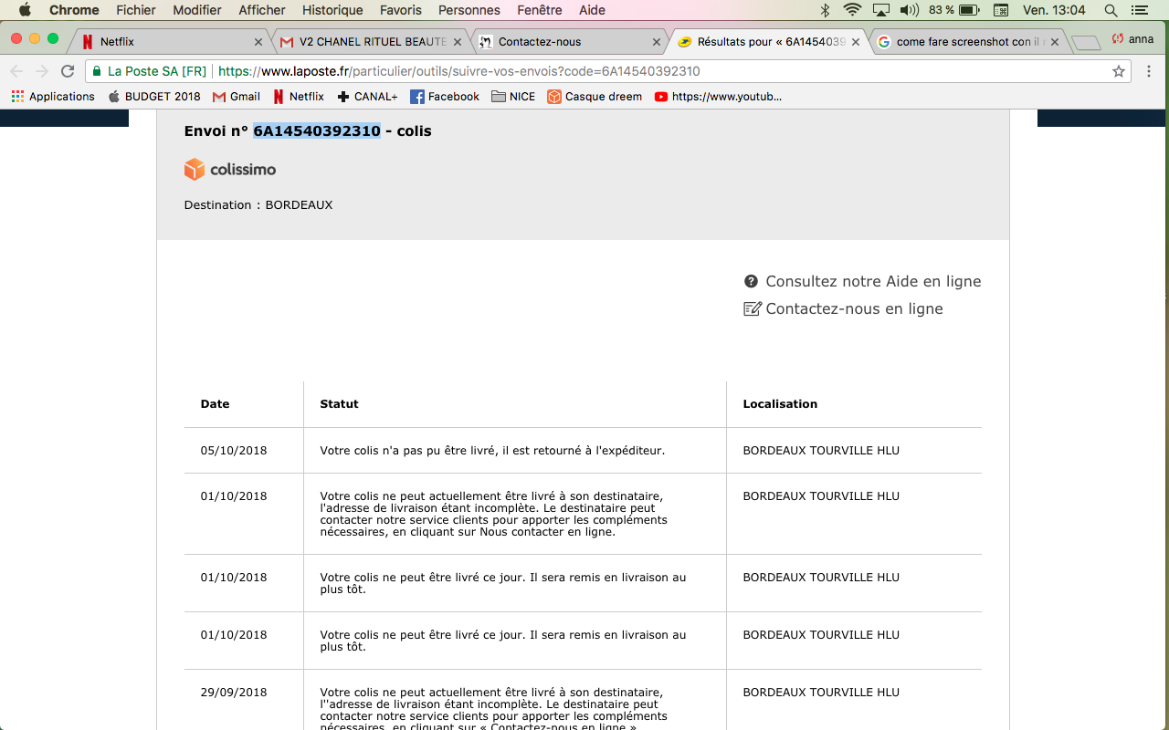Switch to the Contactez-nous tab
Screen dimensions: 1169x730
click(566, 42)
